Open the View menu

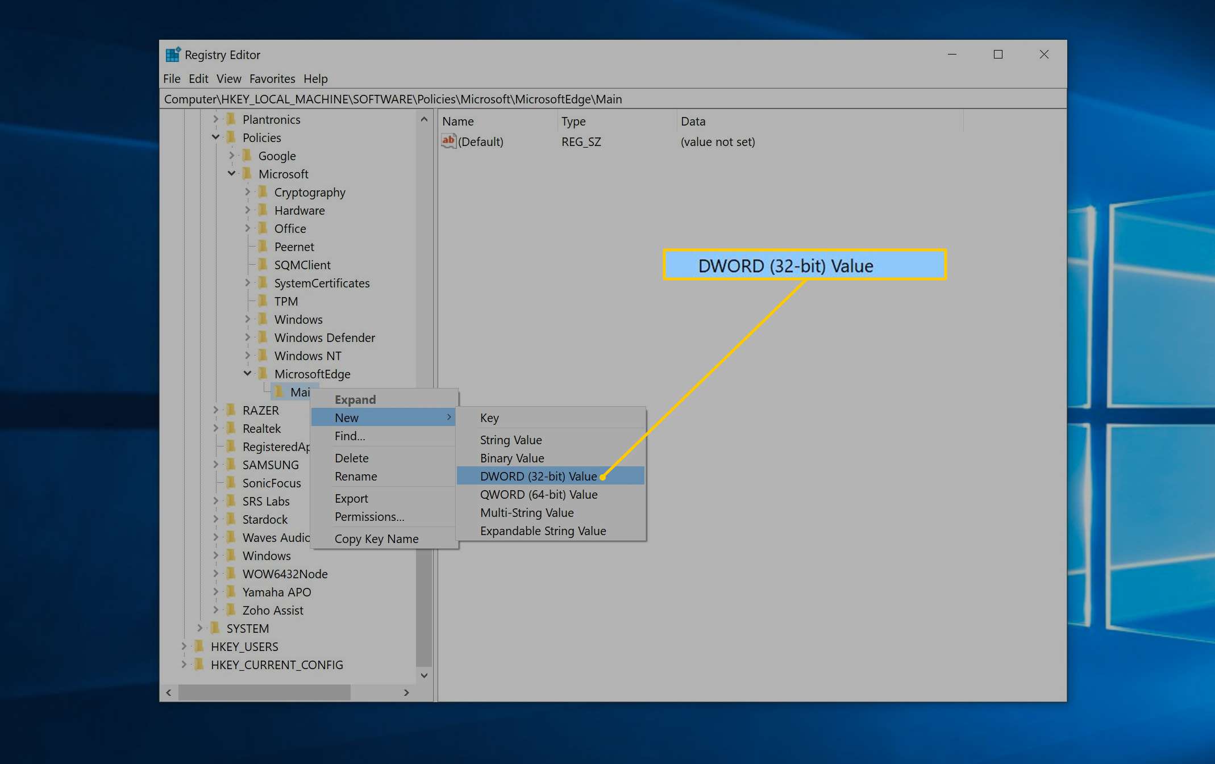tap(228, 78)
